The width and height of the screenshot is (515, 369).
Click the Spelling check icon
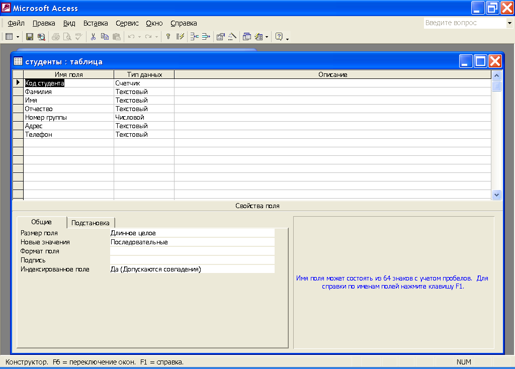[x=79, y=37]
